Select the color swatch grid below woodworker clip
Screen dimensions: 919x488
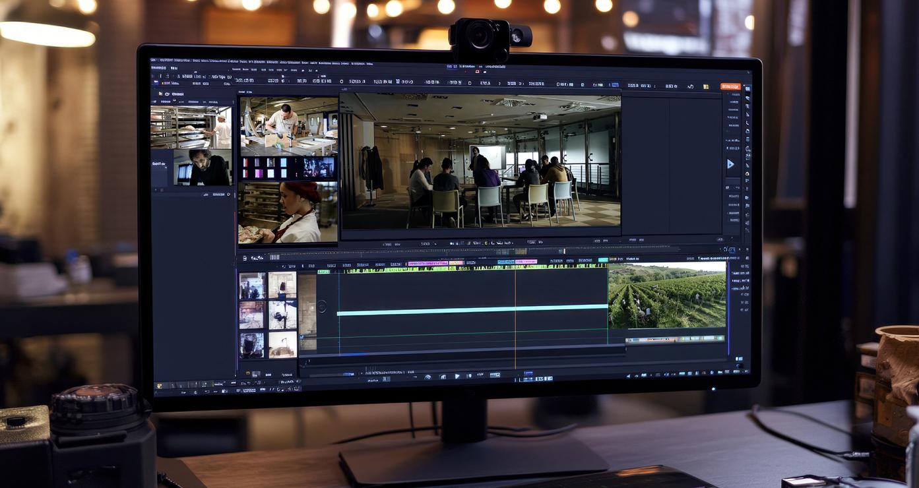tap(288, 168)
